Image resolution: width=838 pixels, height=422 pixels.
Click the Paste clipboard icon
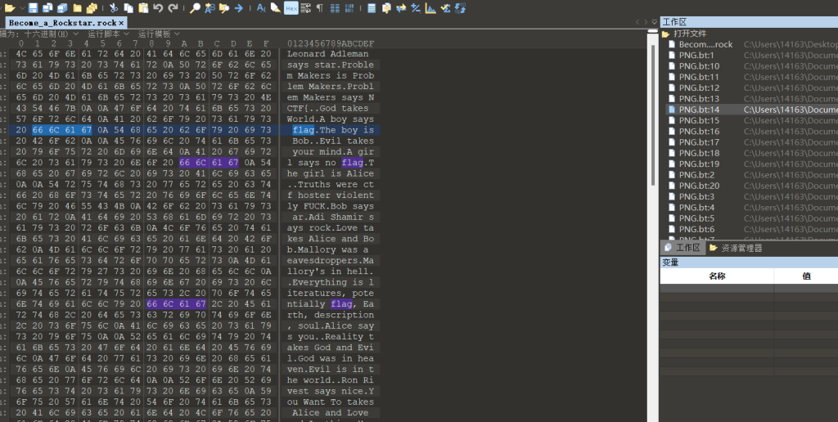[142, 8]
